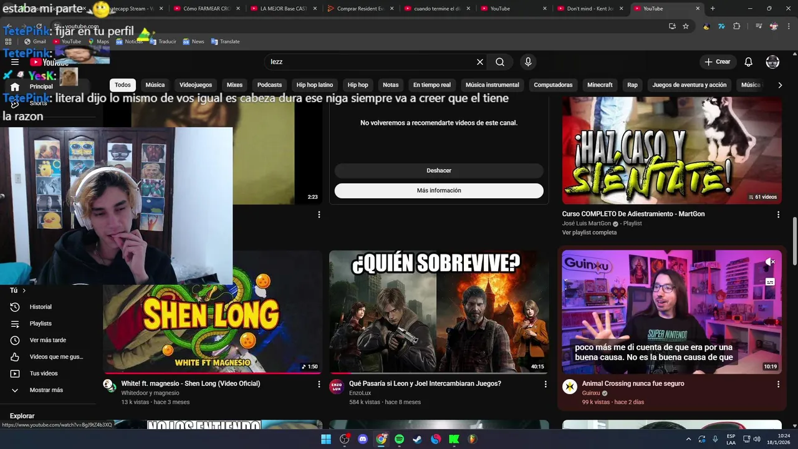Image resolution: width=798 pixels, height=449 pixels.
Task: Select the Todos filter chip
Action: 123,85
